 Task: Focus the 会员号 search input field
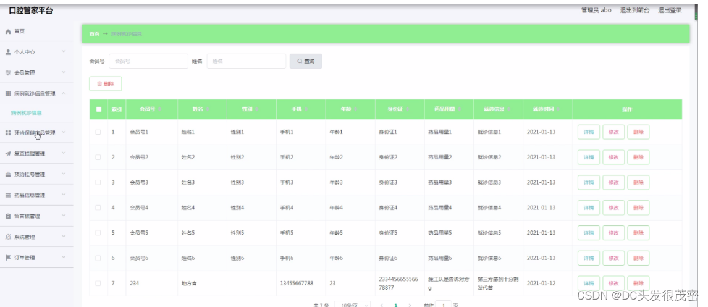(x=148, y=61)
